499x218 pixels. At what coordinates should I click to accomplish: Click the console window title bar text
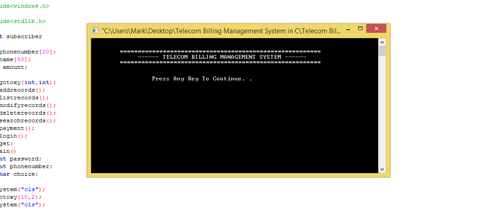(x=221, y=31)
